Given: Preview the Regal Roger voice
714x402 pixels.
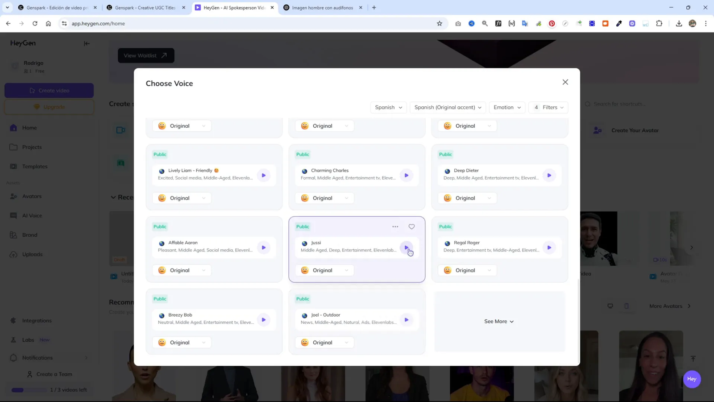Looking at the screenshot, I should tap(549, 247).
